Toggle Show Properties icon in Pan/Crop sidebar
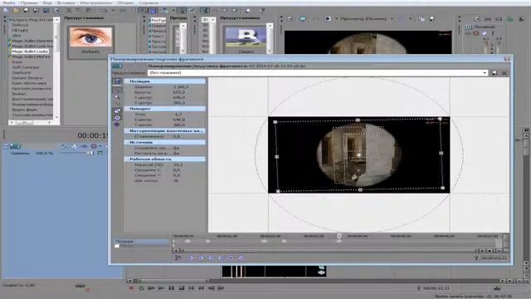This screenshot has width=531, height=299. point(117,81)
